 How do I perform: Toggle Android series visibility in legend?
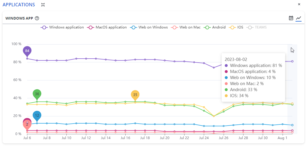tap(215, 27)
